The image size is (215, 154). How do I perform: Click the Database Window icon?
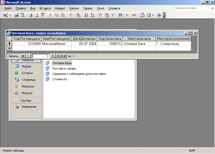click(142, 15)
